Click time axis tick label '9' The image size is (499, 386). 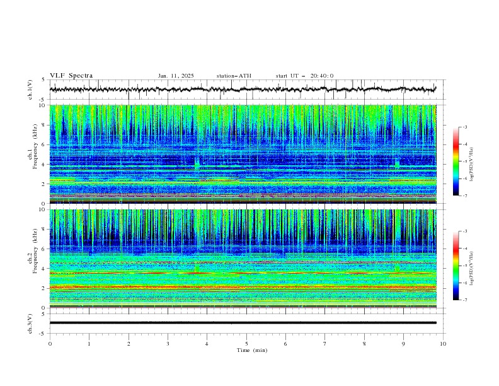[x=403, y=344]
